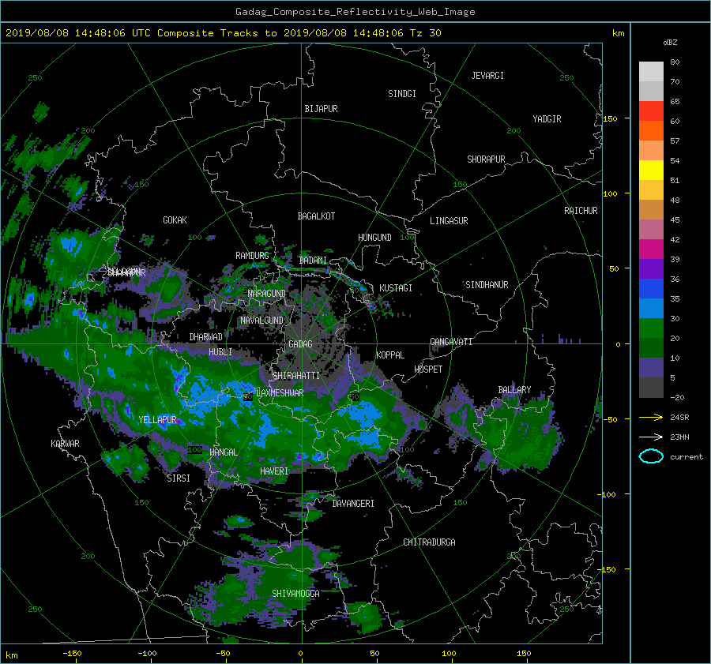Click the SHIRAHATTI city label
711x664 pixels.
(296, 376)
